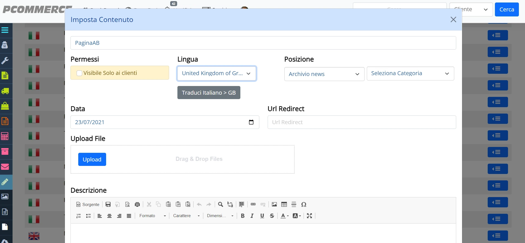Viewport: 525px width, 243px height.
Task: Click the Descrizione editor text area
Action: click(263, 233)
